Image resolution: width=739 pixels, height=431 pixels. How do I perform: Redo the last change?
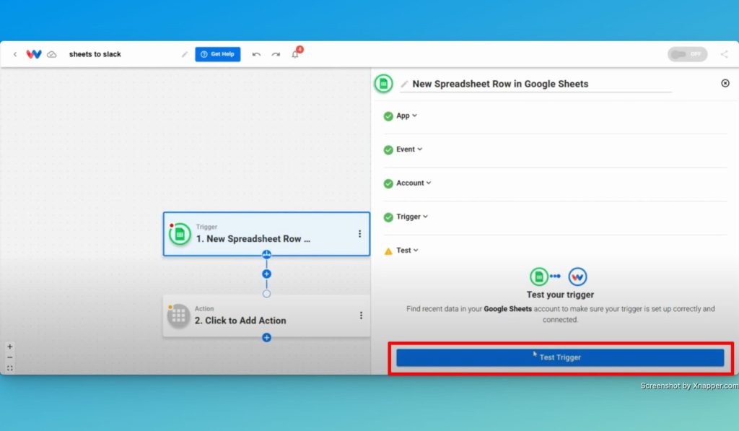click(276, 54)
